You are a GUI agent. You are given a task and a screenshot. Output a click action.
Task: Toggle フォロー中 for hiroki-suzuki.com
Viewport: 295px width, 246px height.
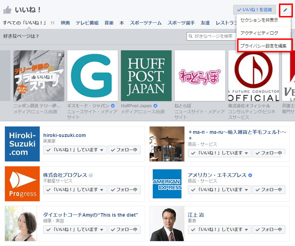tap(124, 150)
